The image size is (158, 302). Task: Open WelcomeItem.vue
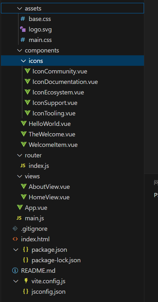click(x=53, y=145)
